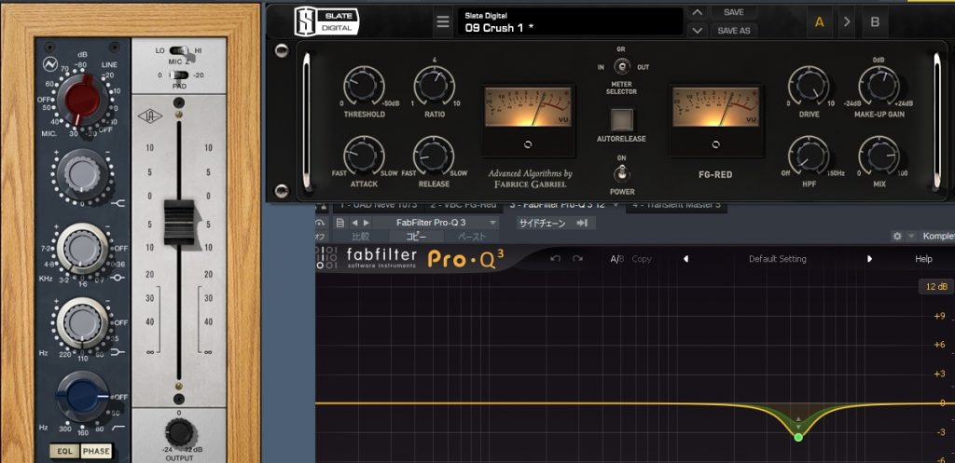Click the green EQ band node
Image resolution: width=955 pixels, height=463 pixels.
[x=798, y=436]
